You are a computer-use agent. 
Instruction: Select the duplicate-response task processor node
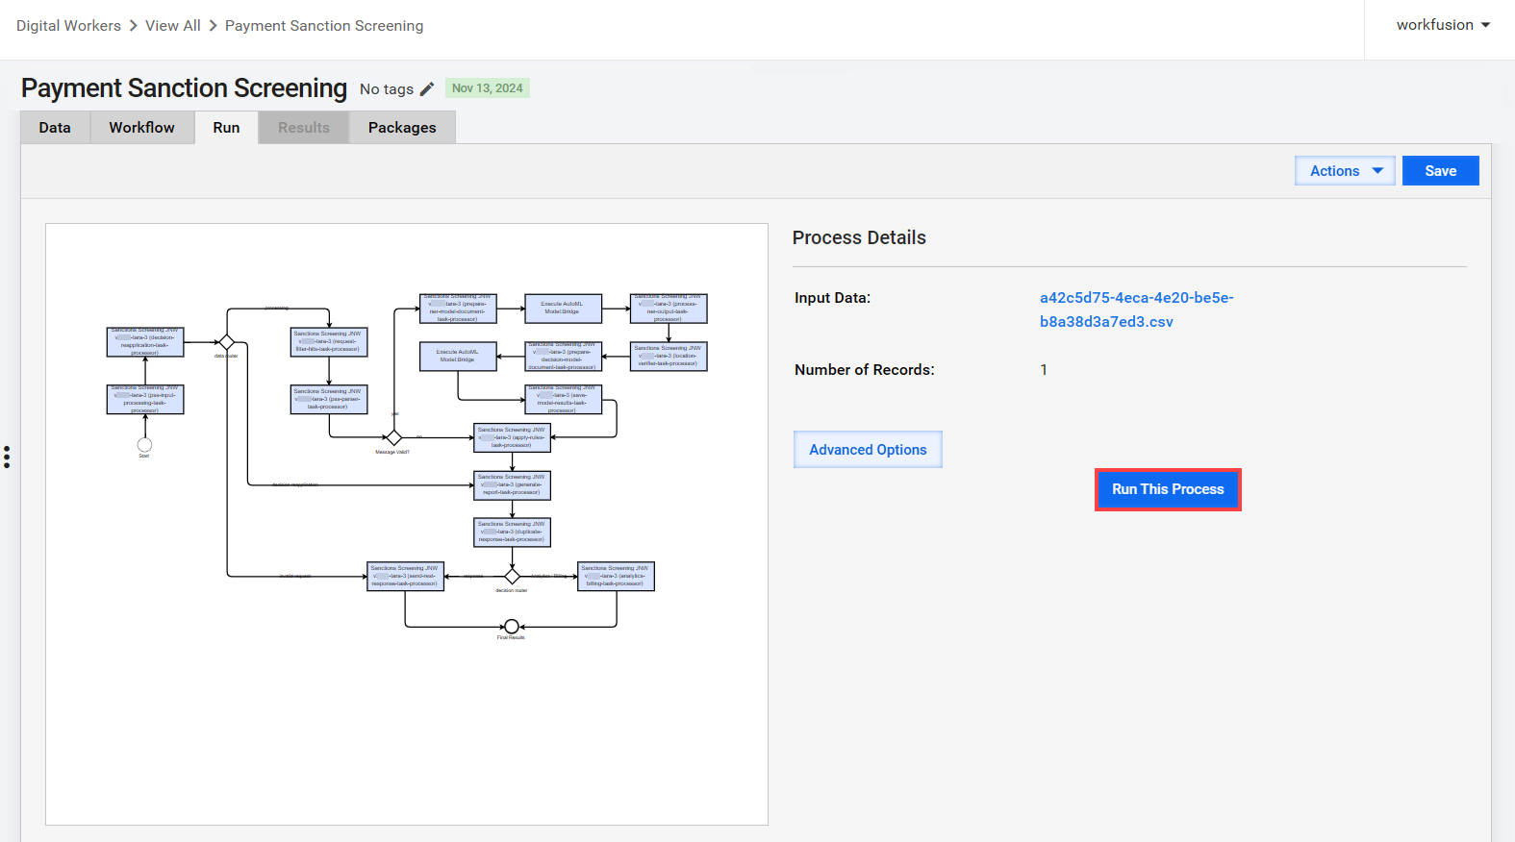pyautogui.click(x=513, y=532)
